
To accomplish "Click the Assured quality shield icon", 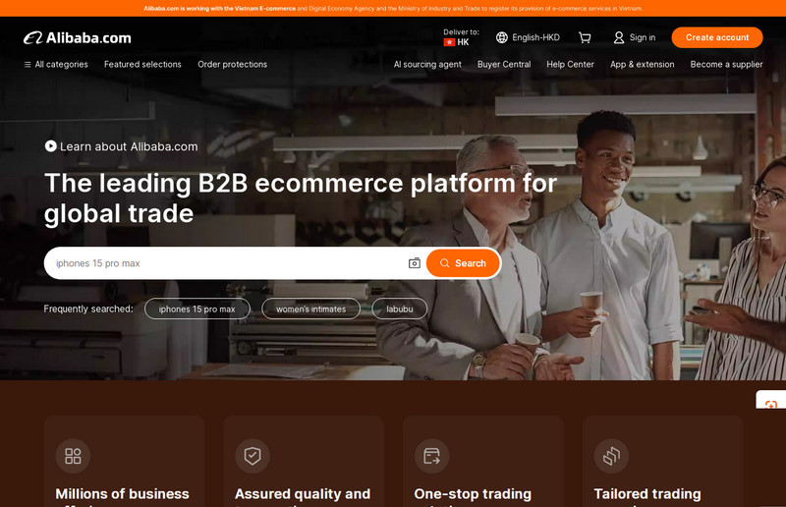I will [x=253, y=456].
